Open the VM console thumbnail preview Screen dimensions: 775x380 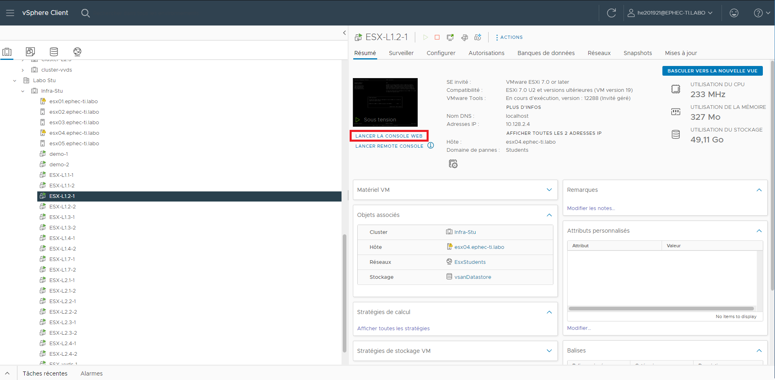point(385,102)
